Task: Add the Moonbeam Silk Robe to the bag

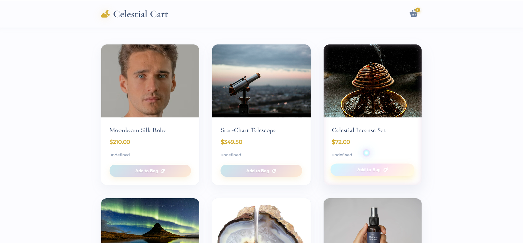Action: (x=150, y=171)
